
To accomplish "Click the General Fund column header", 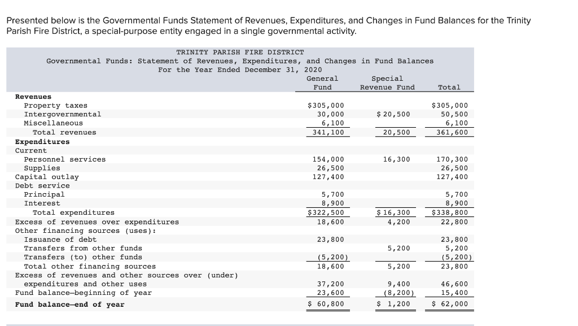I will click(322, 82).
